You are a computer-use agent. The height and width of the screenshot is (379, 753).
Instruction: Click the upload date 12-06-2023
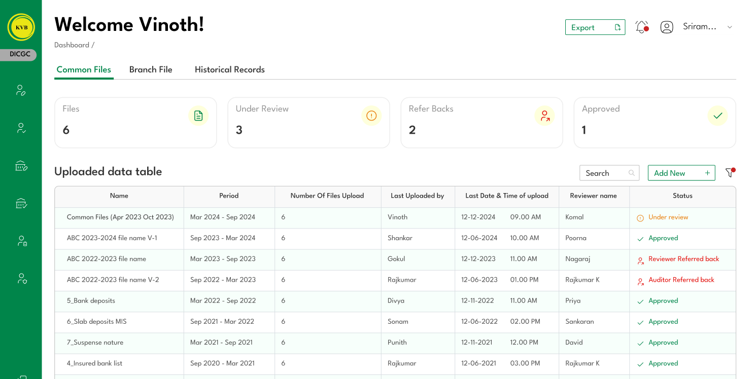(480, 280)
